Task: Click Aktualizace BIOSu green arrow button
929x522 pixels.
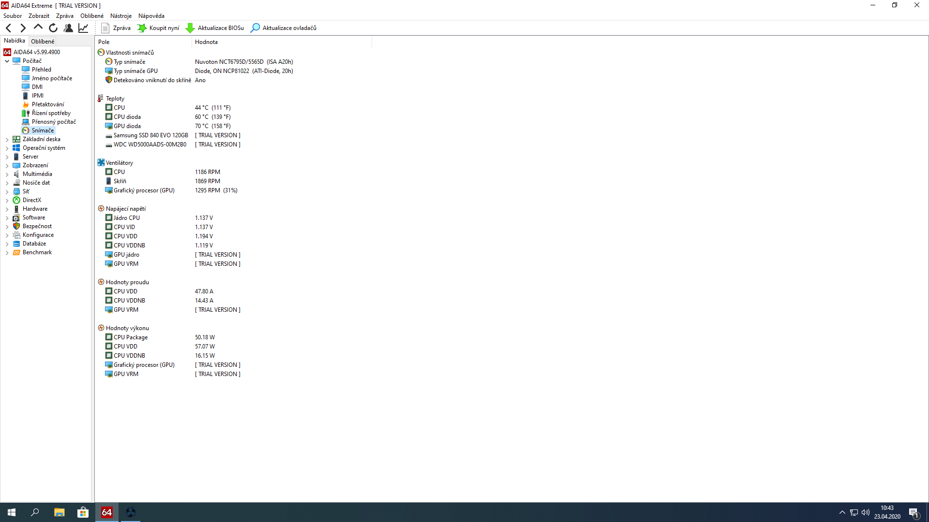Action: [215, 28]
